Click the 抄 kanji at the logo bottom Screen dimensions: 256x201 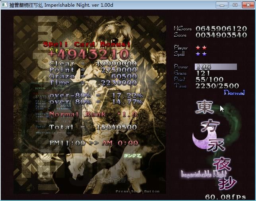tap(228, 182)
